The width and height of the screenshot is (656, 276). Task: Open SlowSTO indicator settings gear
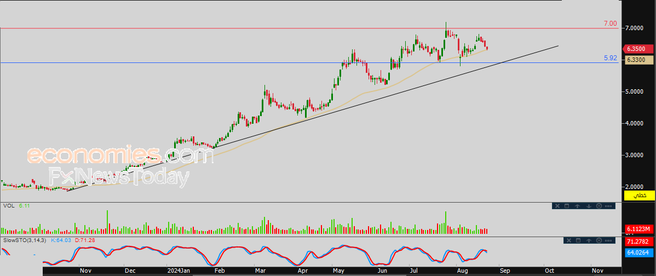599,240
